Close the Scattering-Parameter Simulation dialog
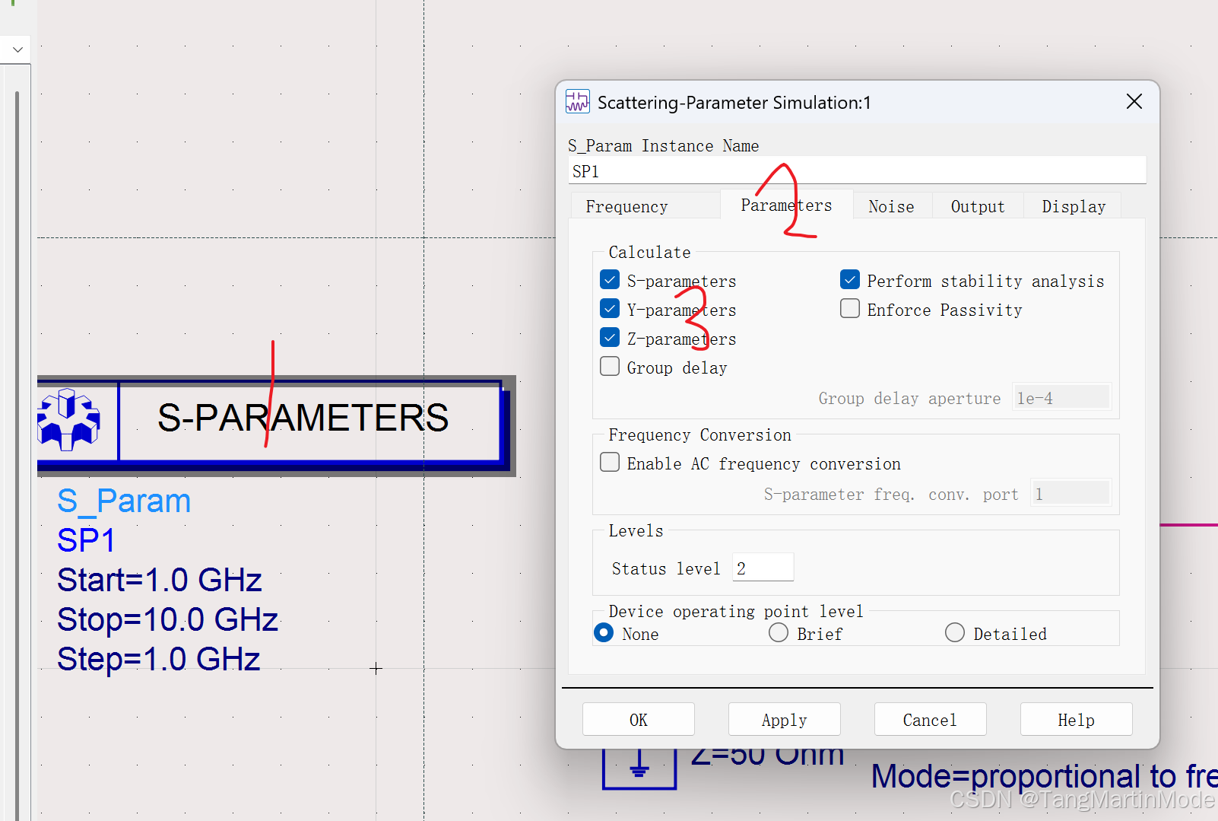Viewport: 1218px width, 821px height. coord(1134,101)
